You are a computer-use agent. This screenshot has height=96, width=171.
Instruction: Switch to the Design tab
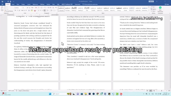pyautogui.click(x=23, y=4)
